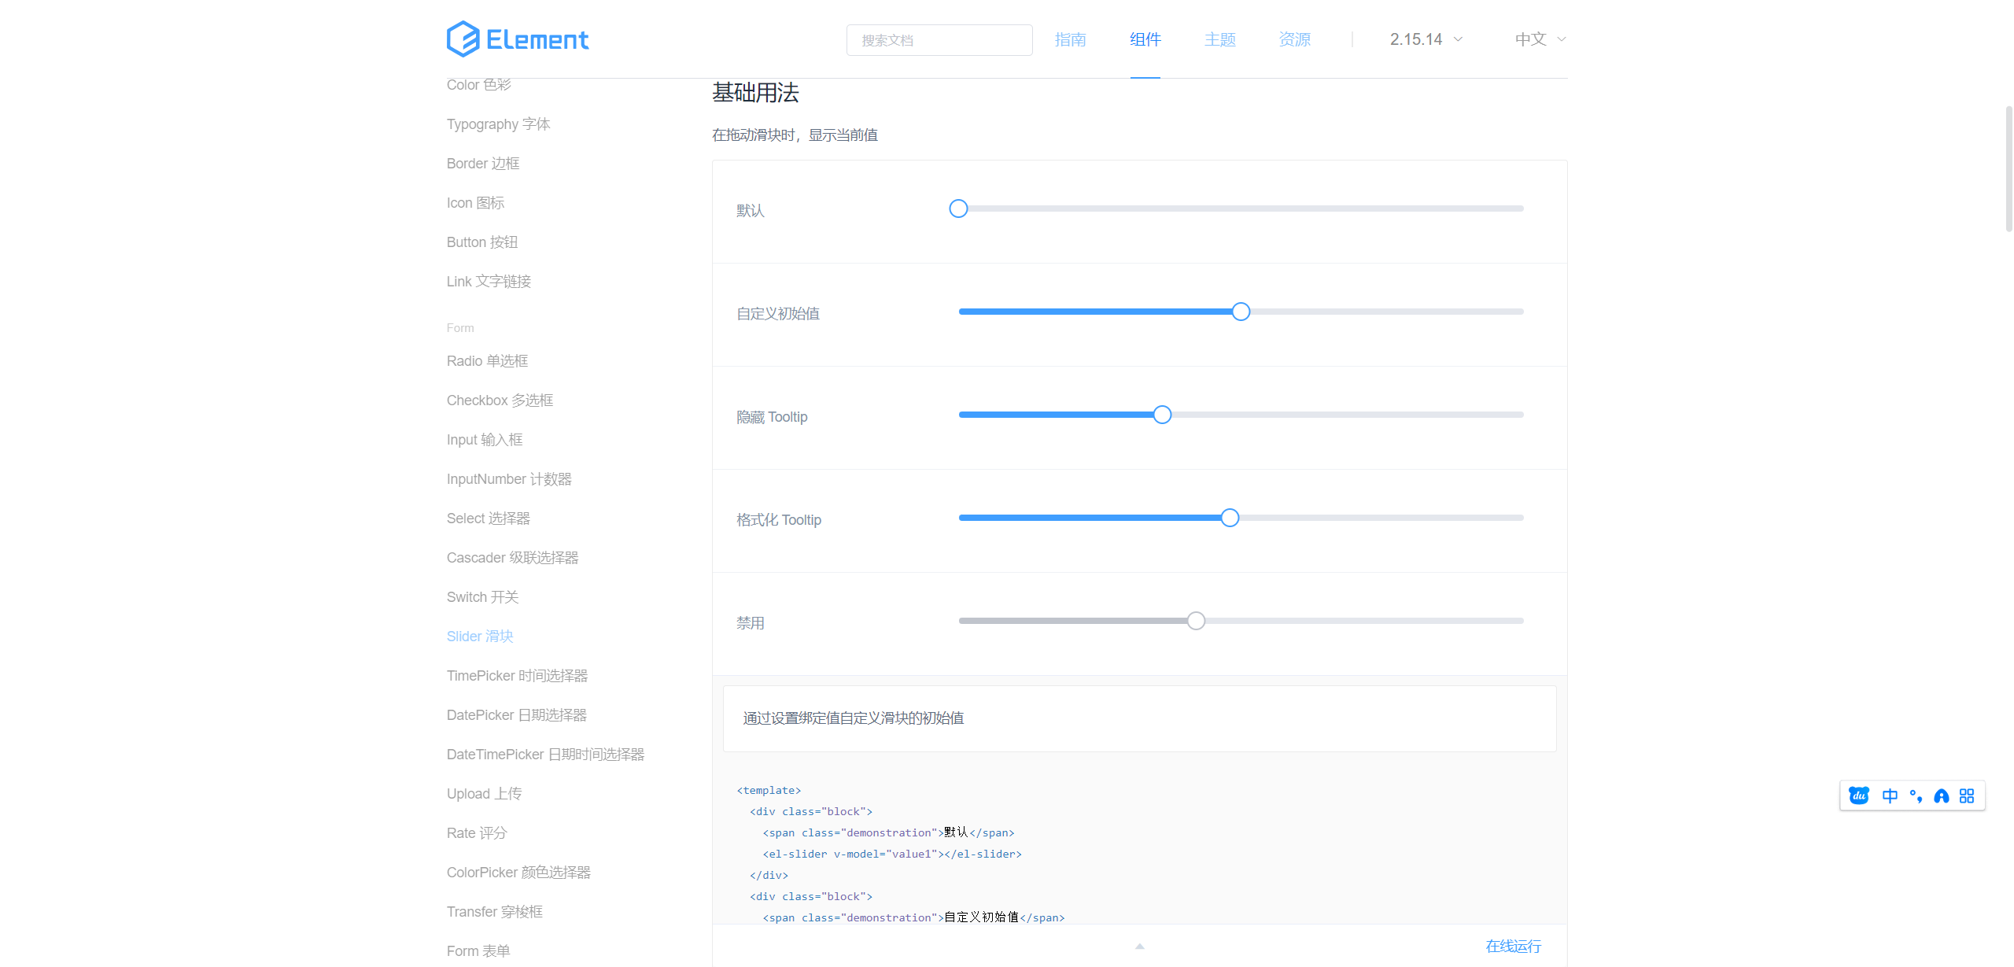Click the 隐藏 Tooltip slider handle

click(1162, 415)
